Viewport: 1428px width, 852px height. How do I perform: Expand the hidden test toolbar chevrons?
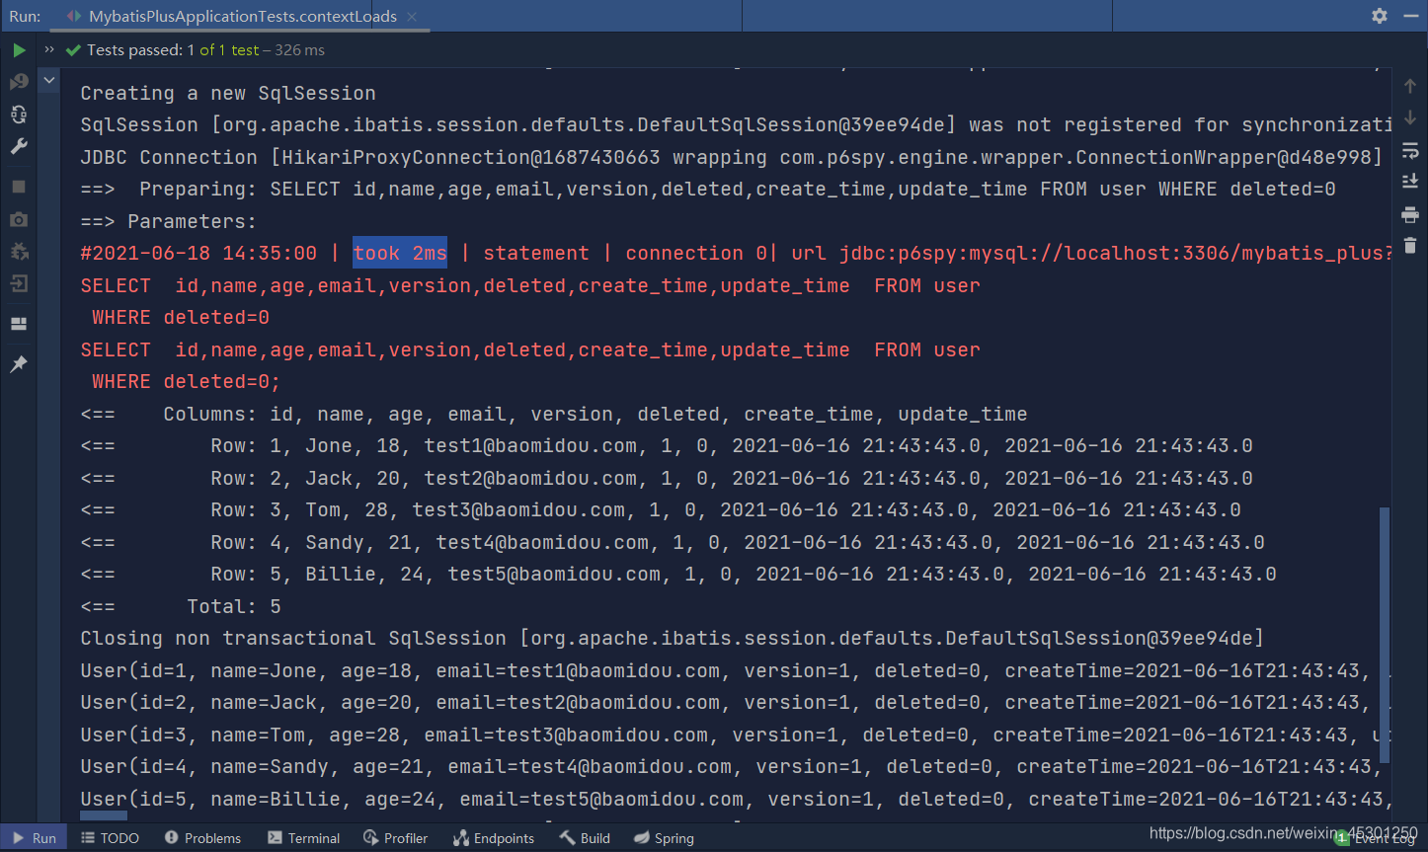pyautogui.click(x=49, y=49)
